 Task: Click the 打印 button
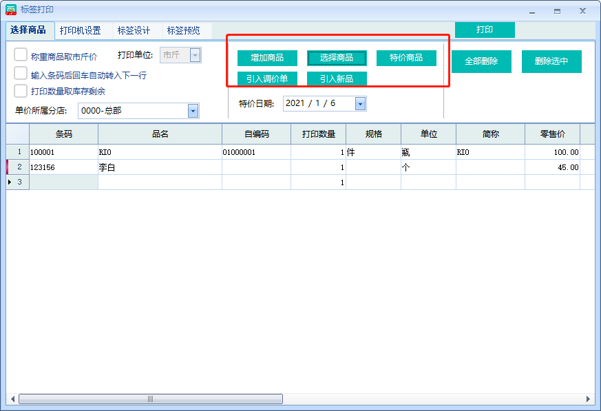[x=485, y=30]
